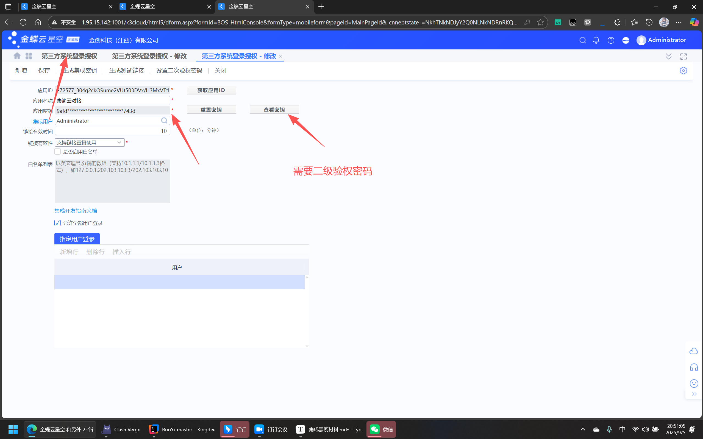Open the Kingdee home page icon
The image size is (703, 439).
pos(17,56)
